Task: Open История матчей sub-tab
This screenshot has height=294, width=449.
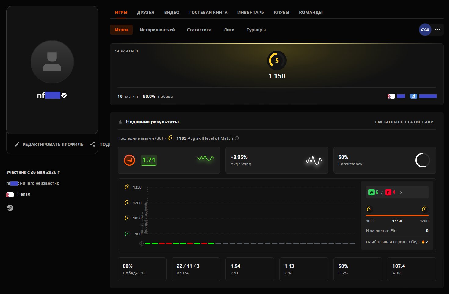Action: tap(157, 30)
